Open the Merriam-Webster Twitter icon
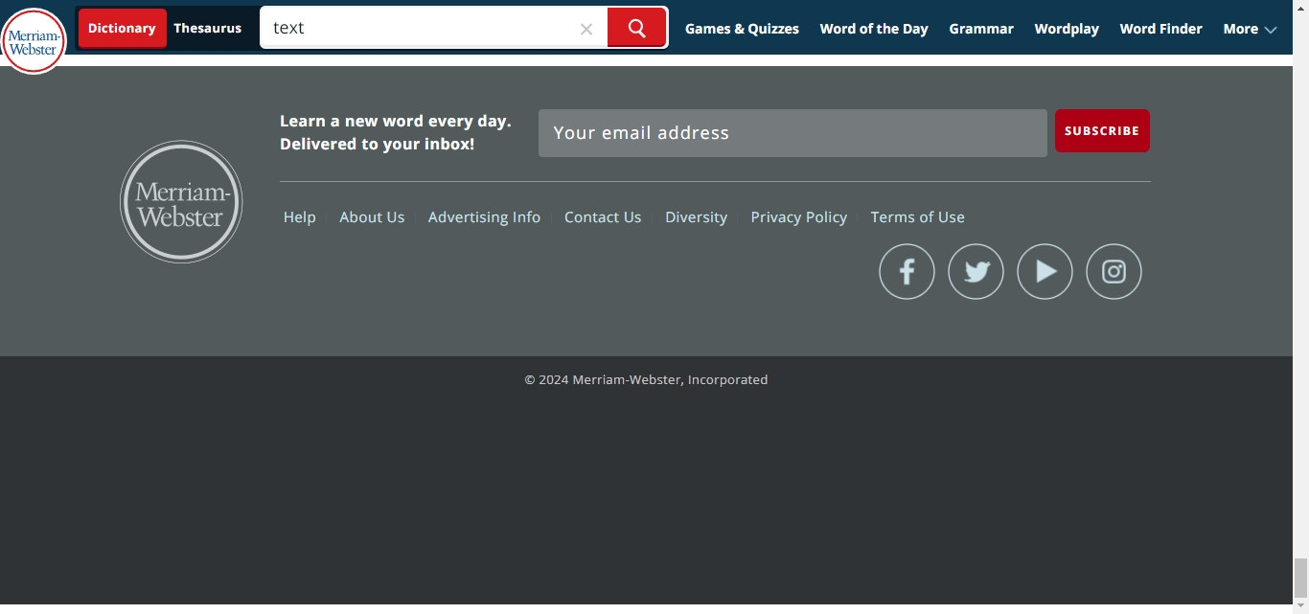Viewport: 1309px width, 614px height. tap(976, 272)
